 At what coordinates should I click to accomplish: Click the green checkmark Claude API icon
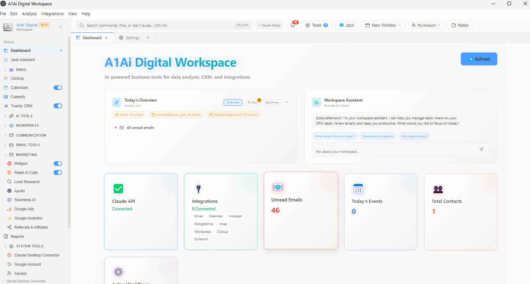(x=118, y=188)
